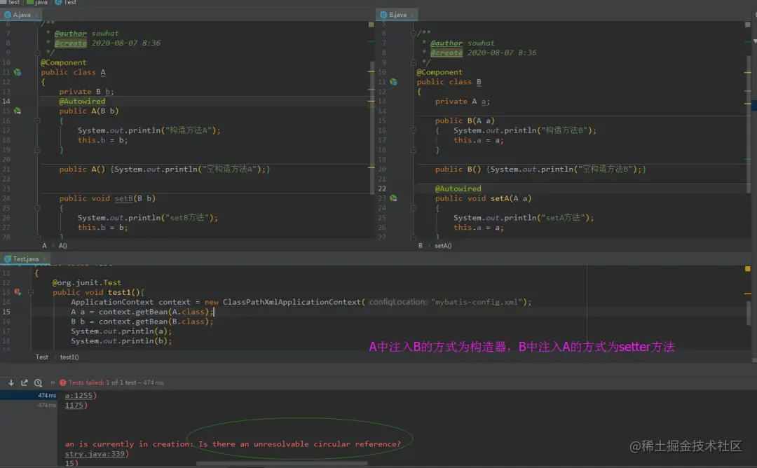
Task: Click Javadoc end fold at B.java line 9
Action: click(414, 63)
